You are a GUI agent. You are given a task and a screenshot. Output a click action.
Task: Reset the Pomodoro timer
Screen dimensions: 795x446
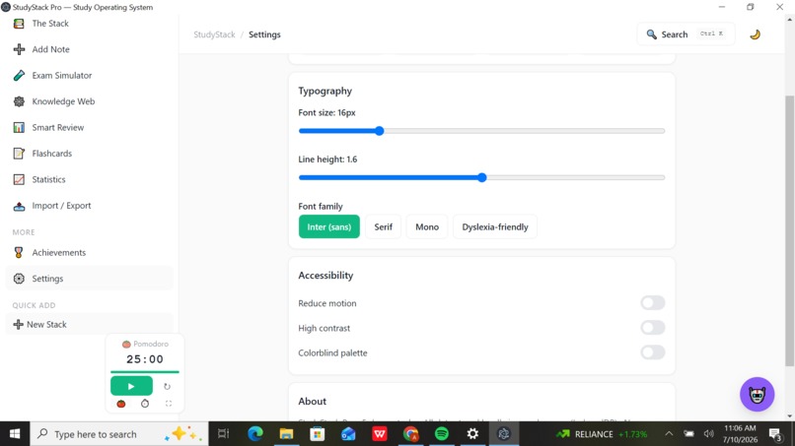[167, 386]
